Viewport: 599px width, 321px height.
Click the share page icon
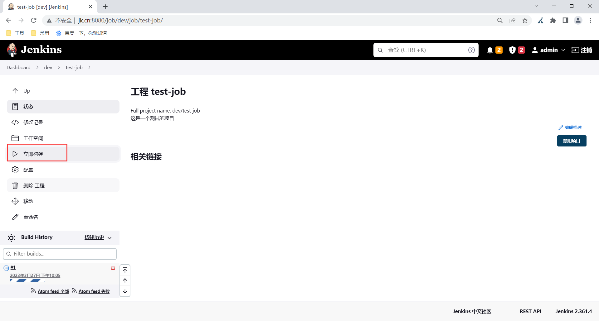click(512, 20)
